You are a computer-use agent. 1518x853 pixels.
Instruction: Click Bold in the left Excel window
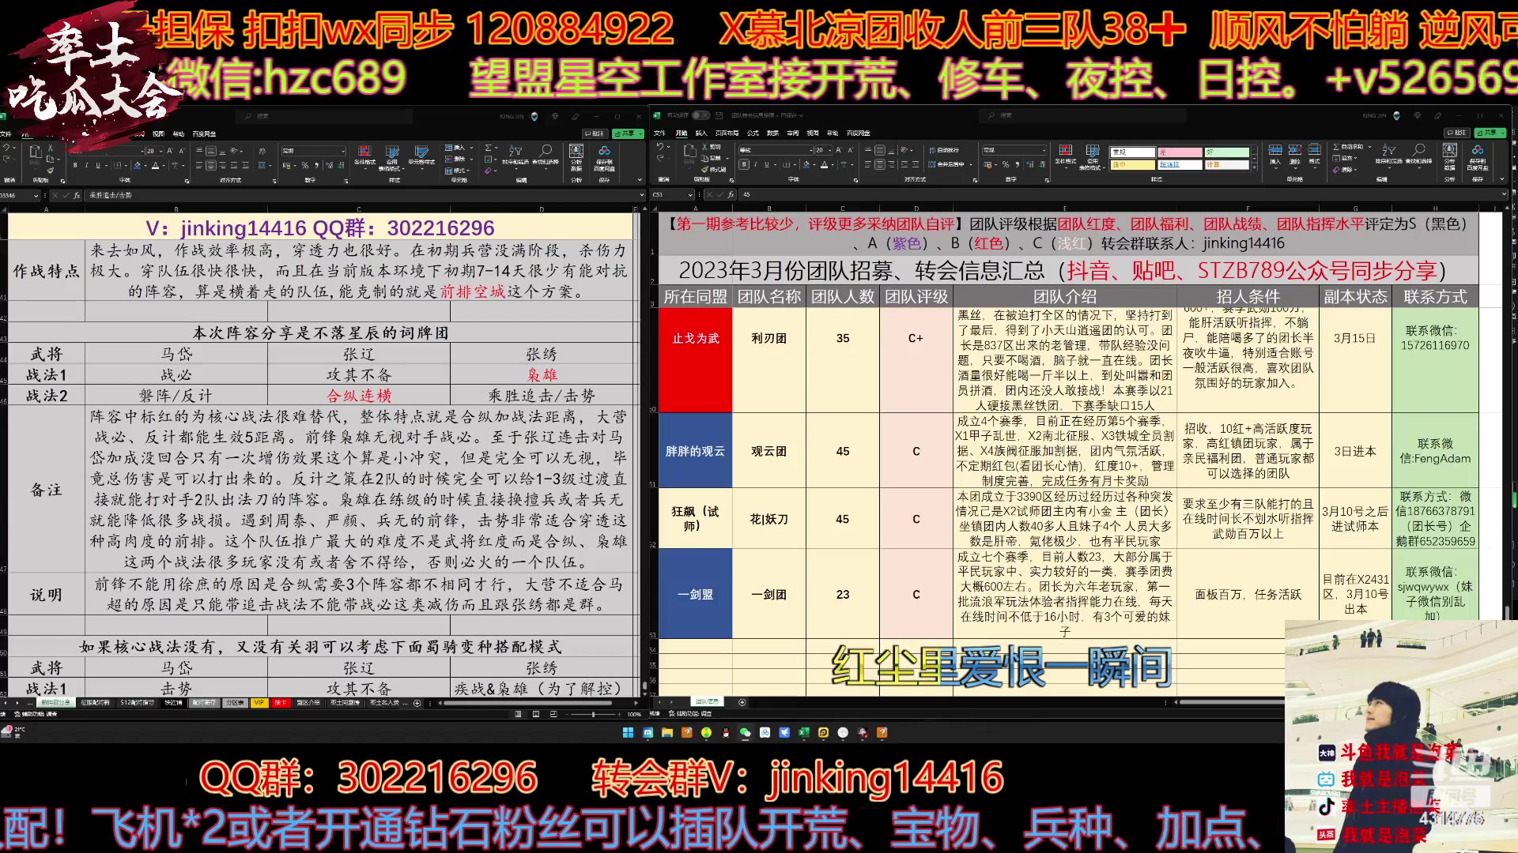click(x=75, y=166)
